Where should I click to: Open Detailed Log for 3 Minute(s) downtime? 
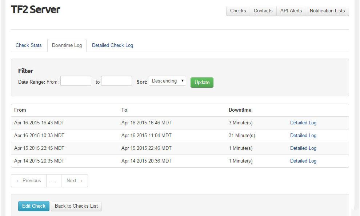tap(303, 123)
